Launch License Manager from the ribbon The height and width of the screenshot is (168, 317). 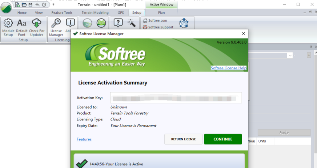[x=56, y=28]
